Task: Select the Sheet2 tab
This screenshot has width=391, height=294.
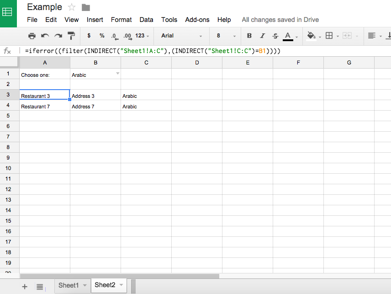Action: [x=105, y=285]
